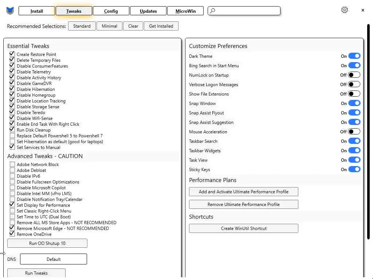This screenshot has height=279, width=373.
Task: Toggle Disable Location Tracking checkbox
Action: (12, 101)
